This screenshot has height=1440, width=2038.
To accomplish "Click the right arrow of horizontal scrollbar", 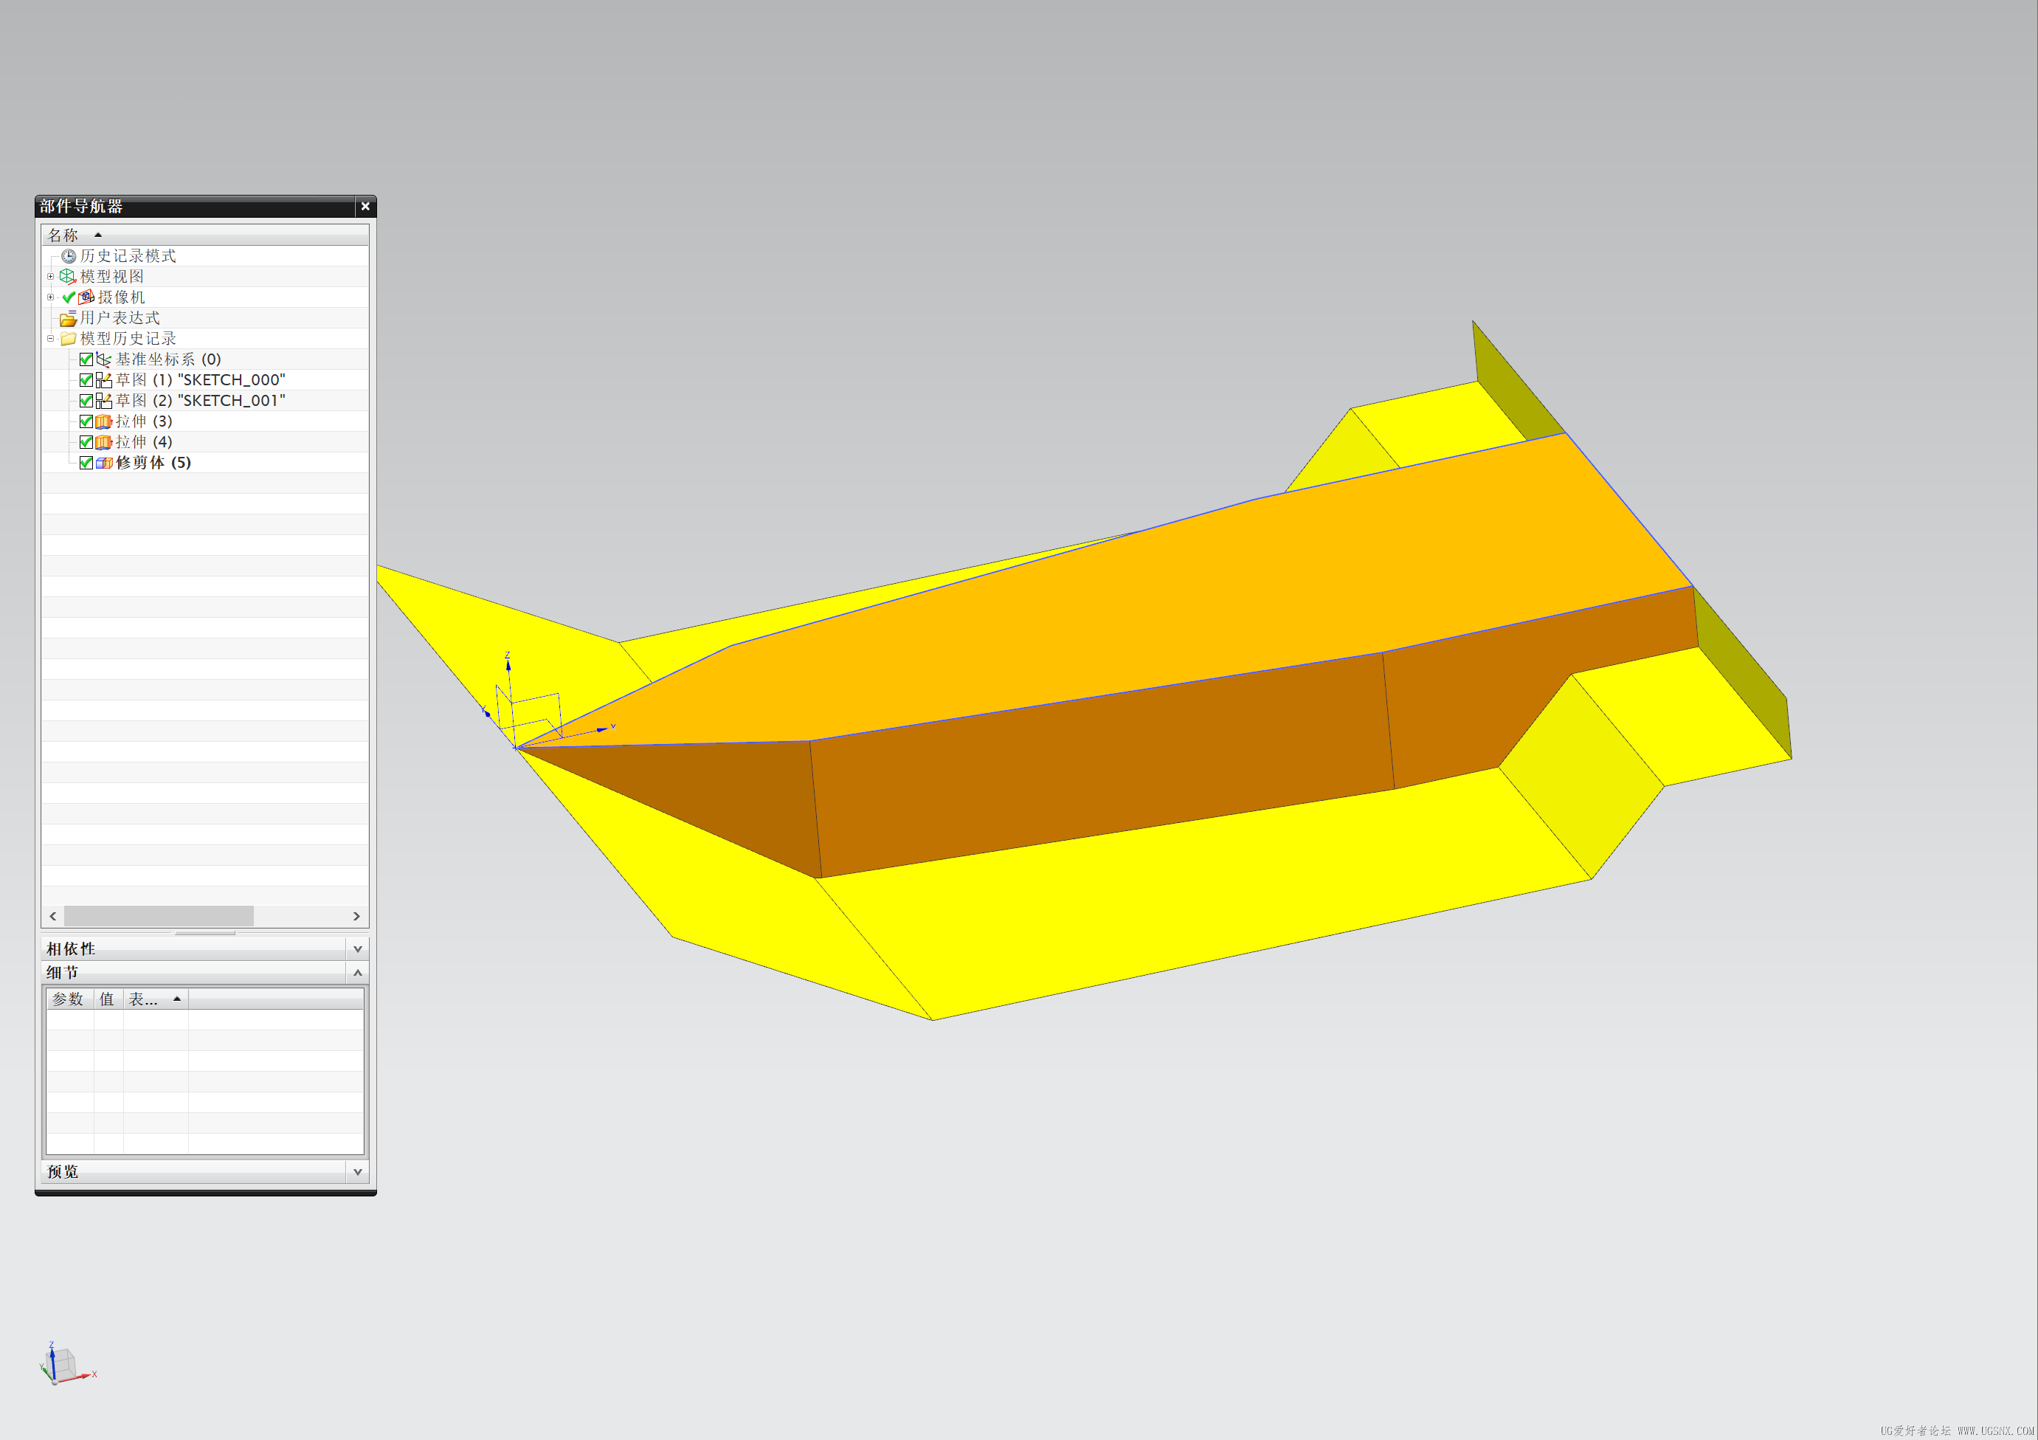I will coord(357,916).
